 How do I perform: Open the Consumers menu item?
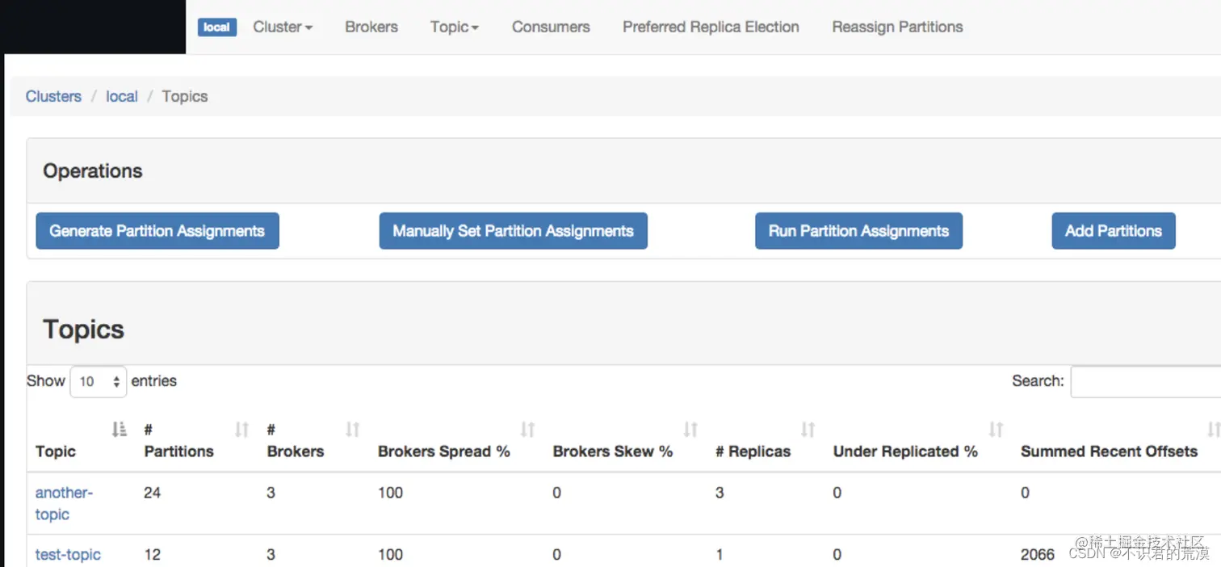point(551,27)
